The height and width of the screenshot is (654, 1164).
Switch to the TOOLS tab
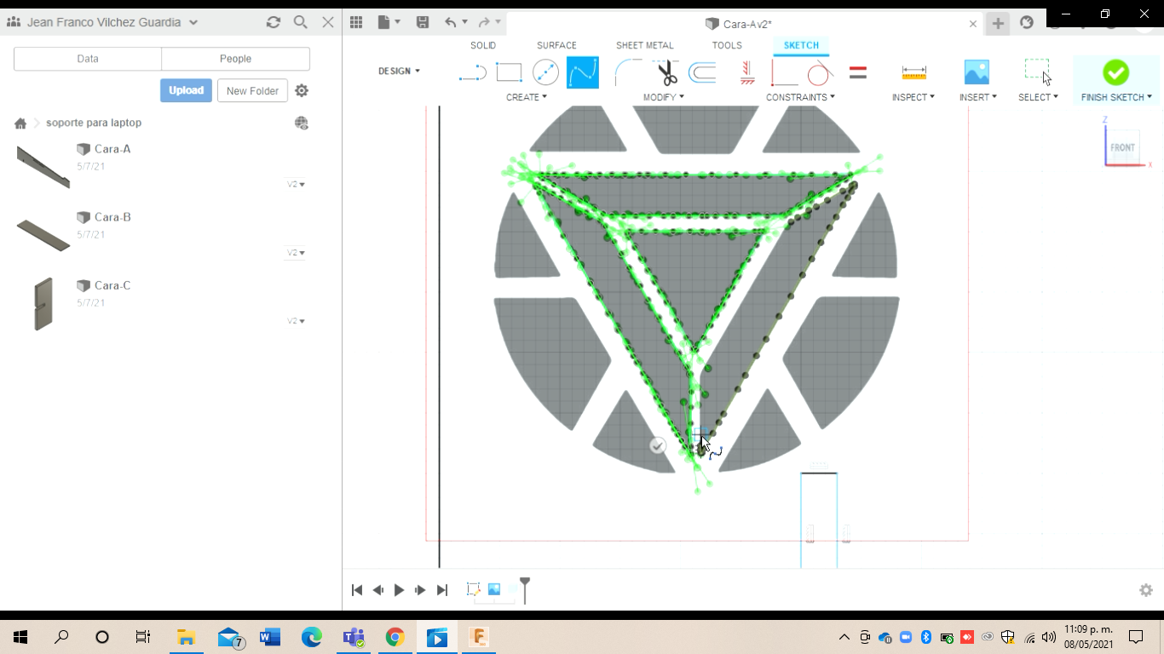[x=727, y=45]
